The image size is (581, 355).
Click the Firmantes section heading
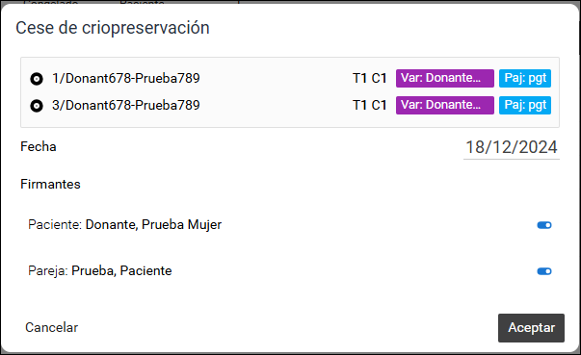[x=50, y=184]
